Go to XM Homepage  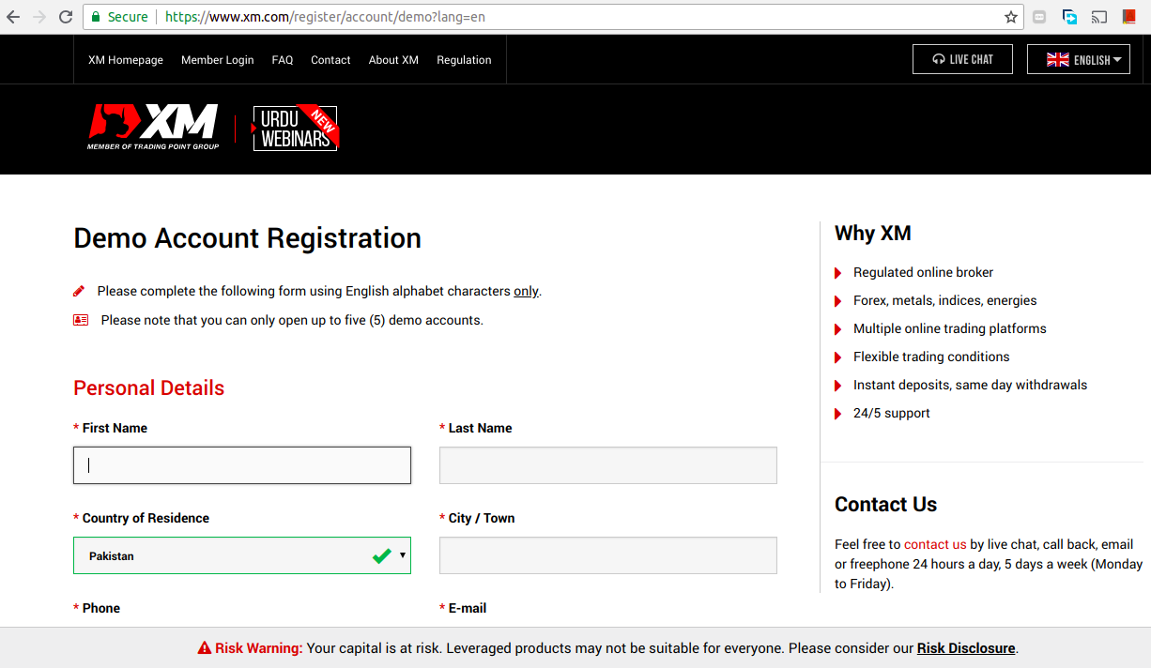[126, 59]
